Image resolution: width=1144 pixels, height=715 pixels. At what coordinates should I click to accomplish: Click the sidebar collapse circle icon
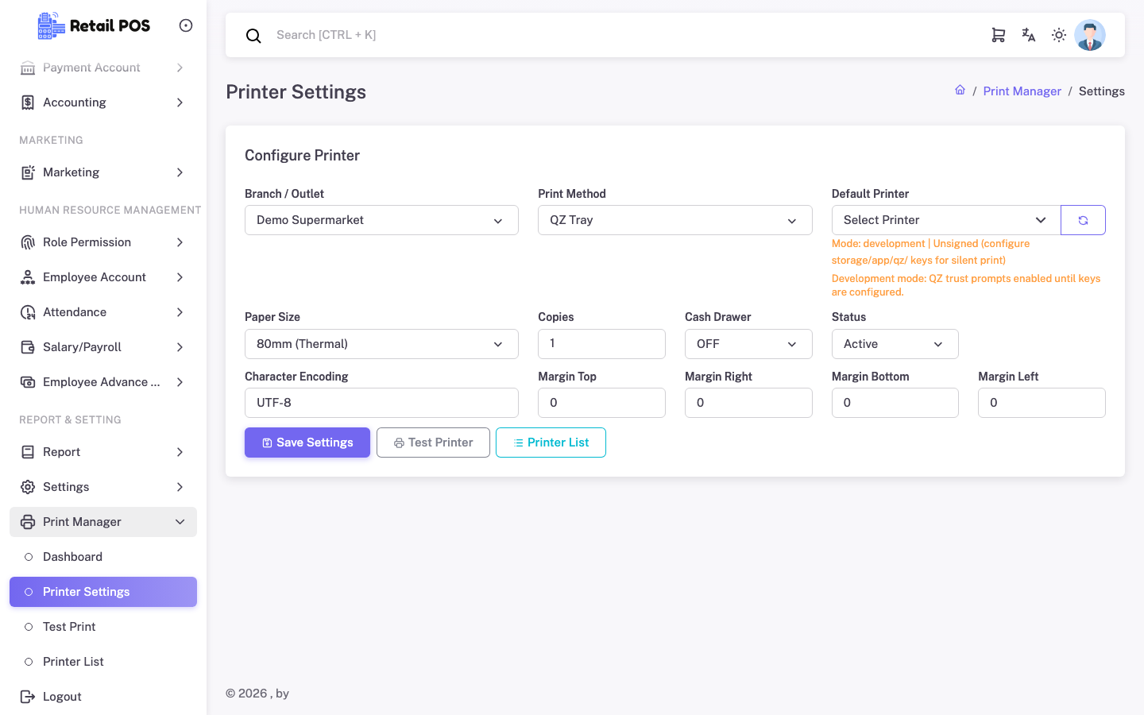click(x=186, y=25)
